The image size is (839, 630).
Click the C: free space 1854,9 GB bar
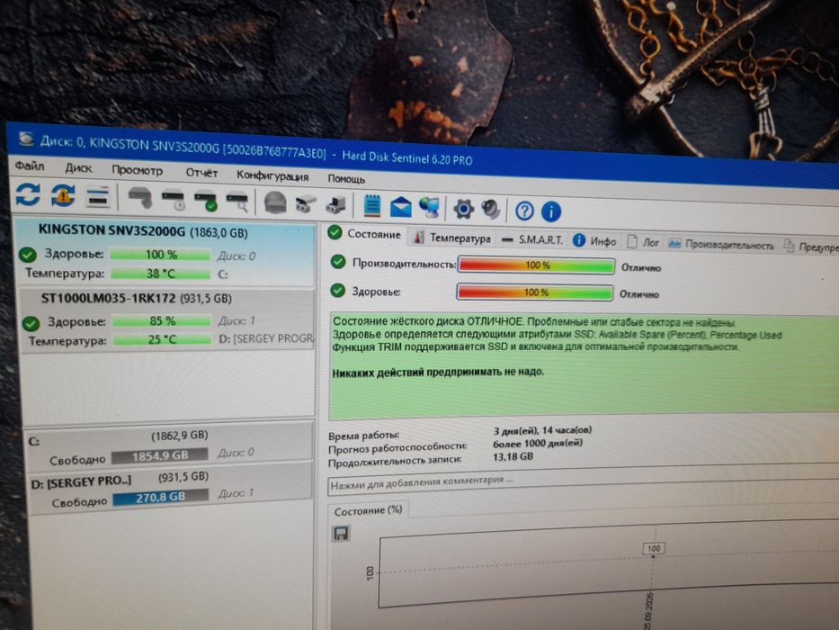click(159, 456)
